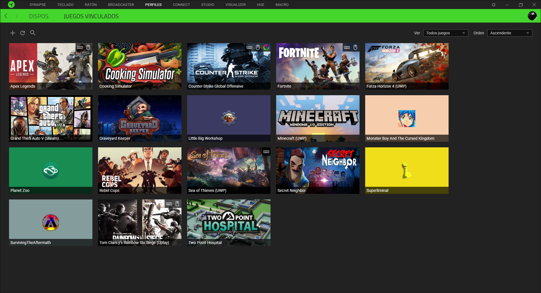Click 'Monster Boy And The Cursed Kingdom' label

tap(400, 138)
